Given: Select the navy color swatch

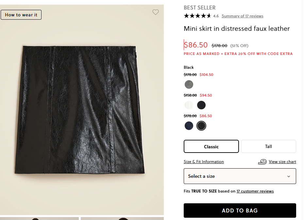Looking at the screenshot, I should tap(189, 126).
